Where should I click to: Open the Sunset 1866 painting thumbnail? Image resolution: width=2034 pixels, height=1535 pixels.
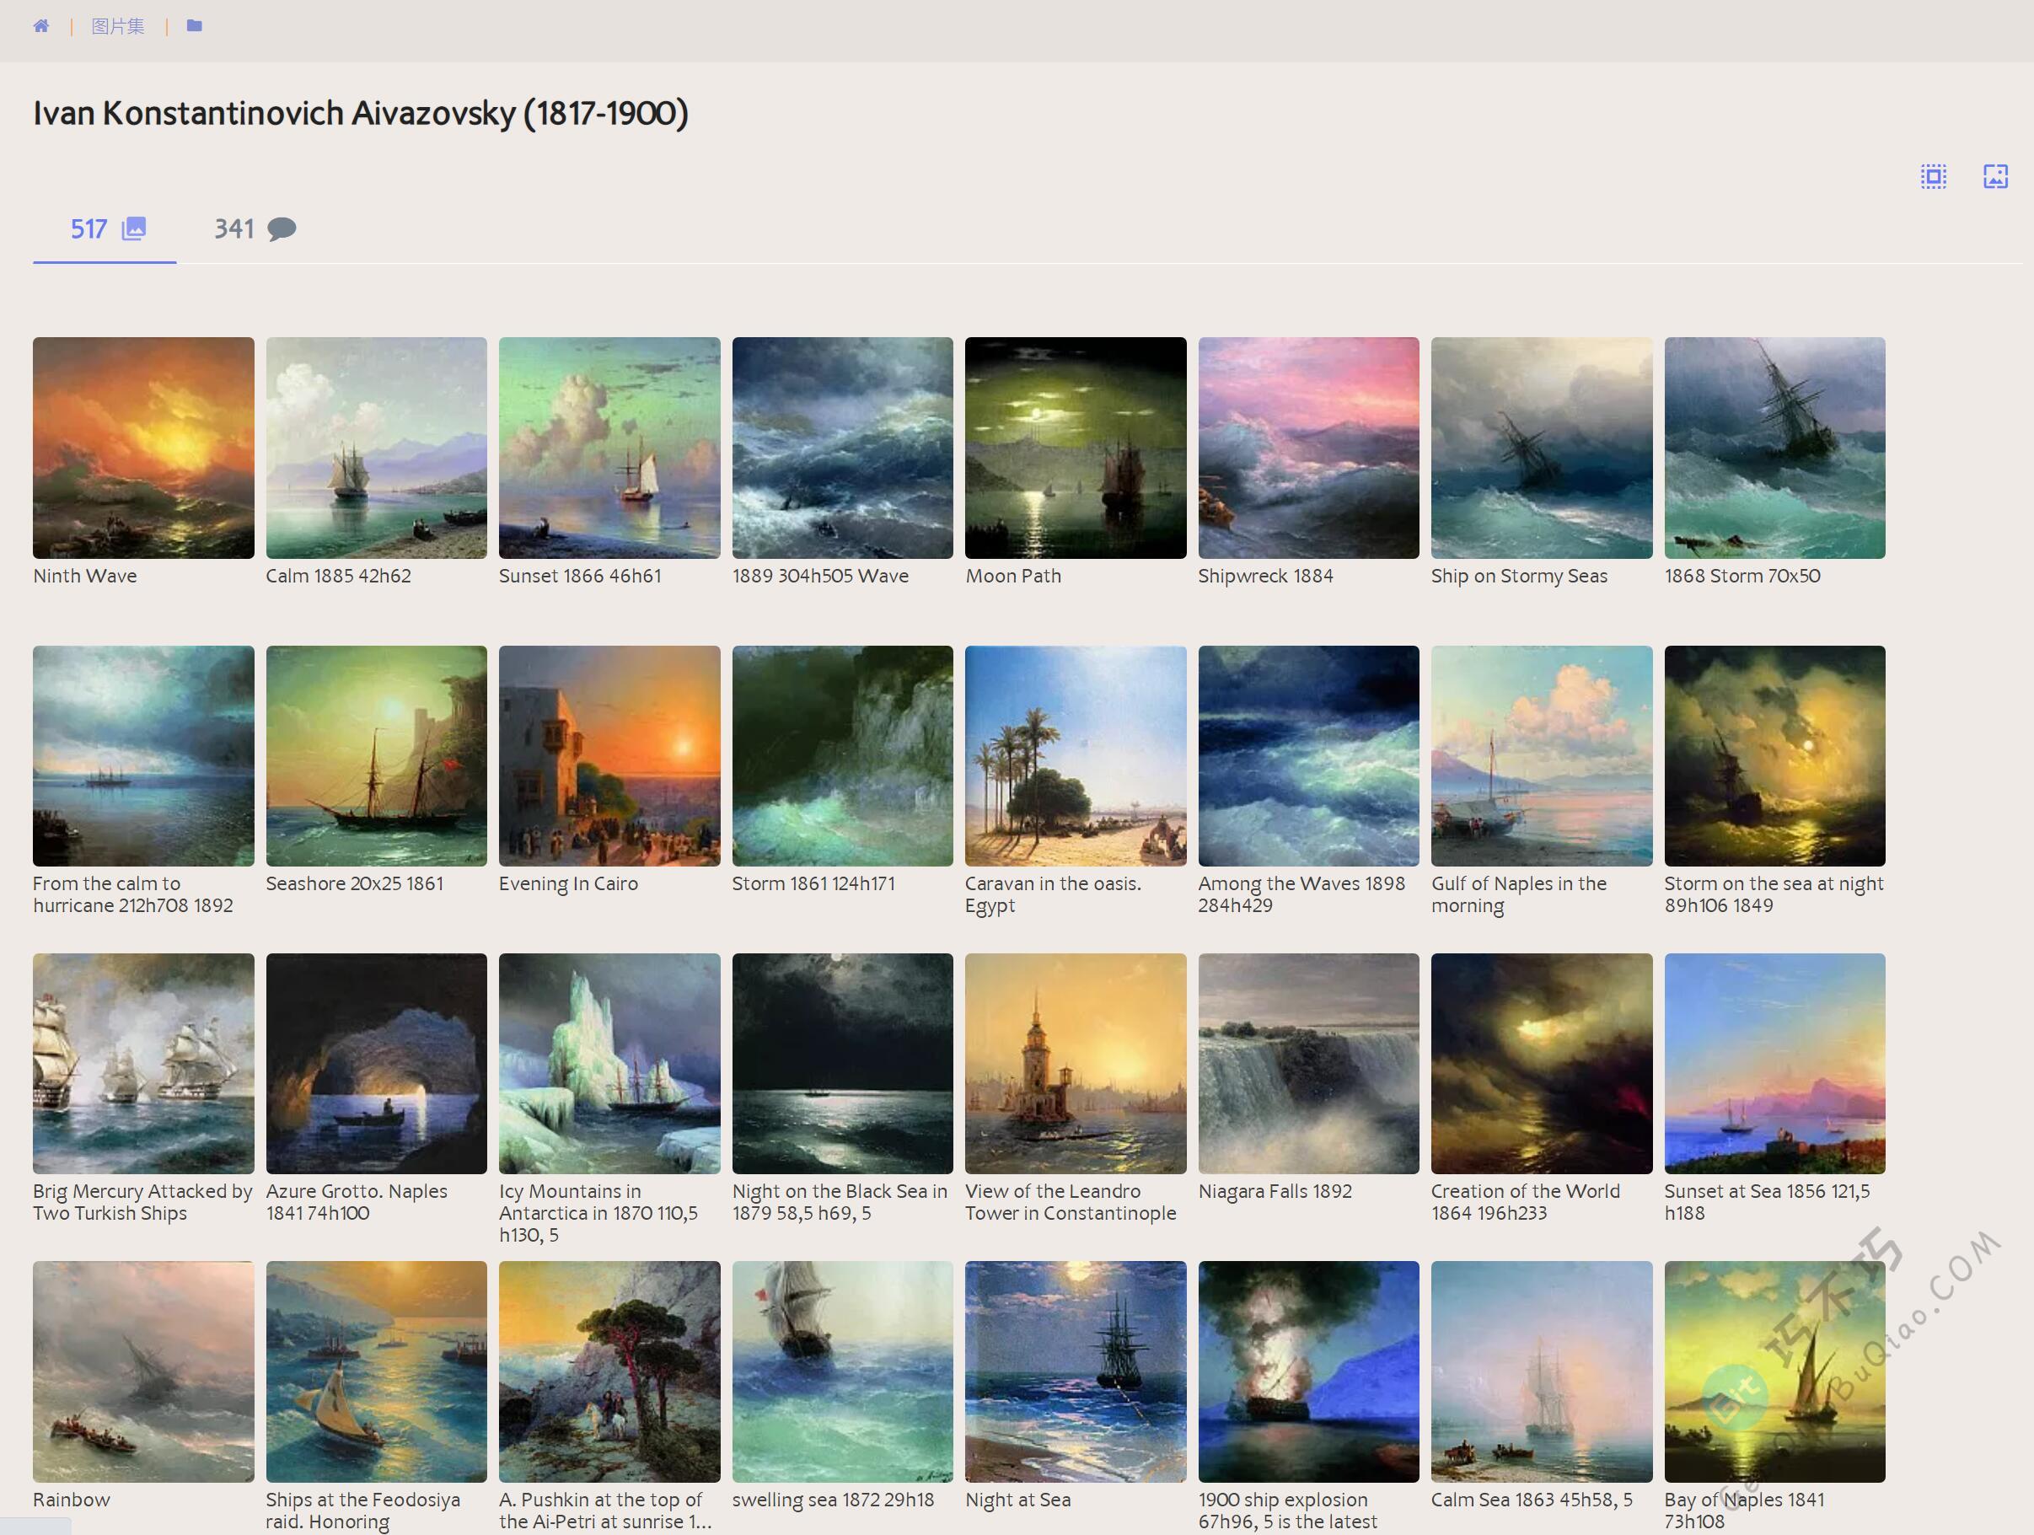click(x=609, y=448)
